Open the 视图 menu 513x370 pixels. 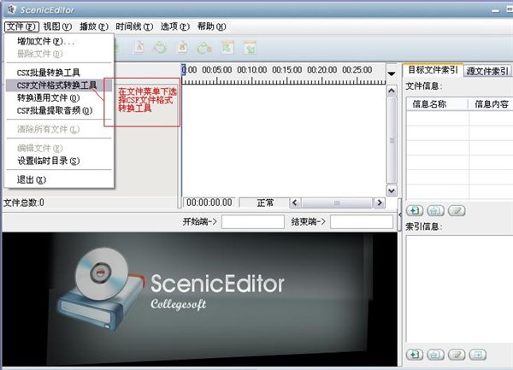(57, 26)
